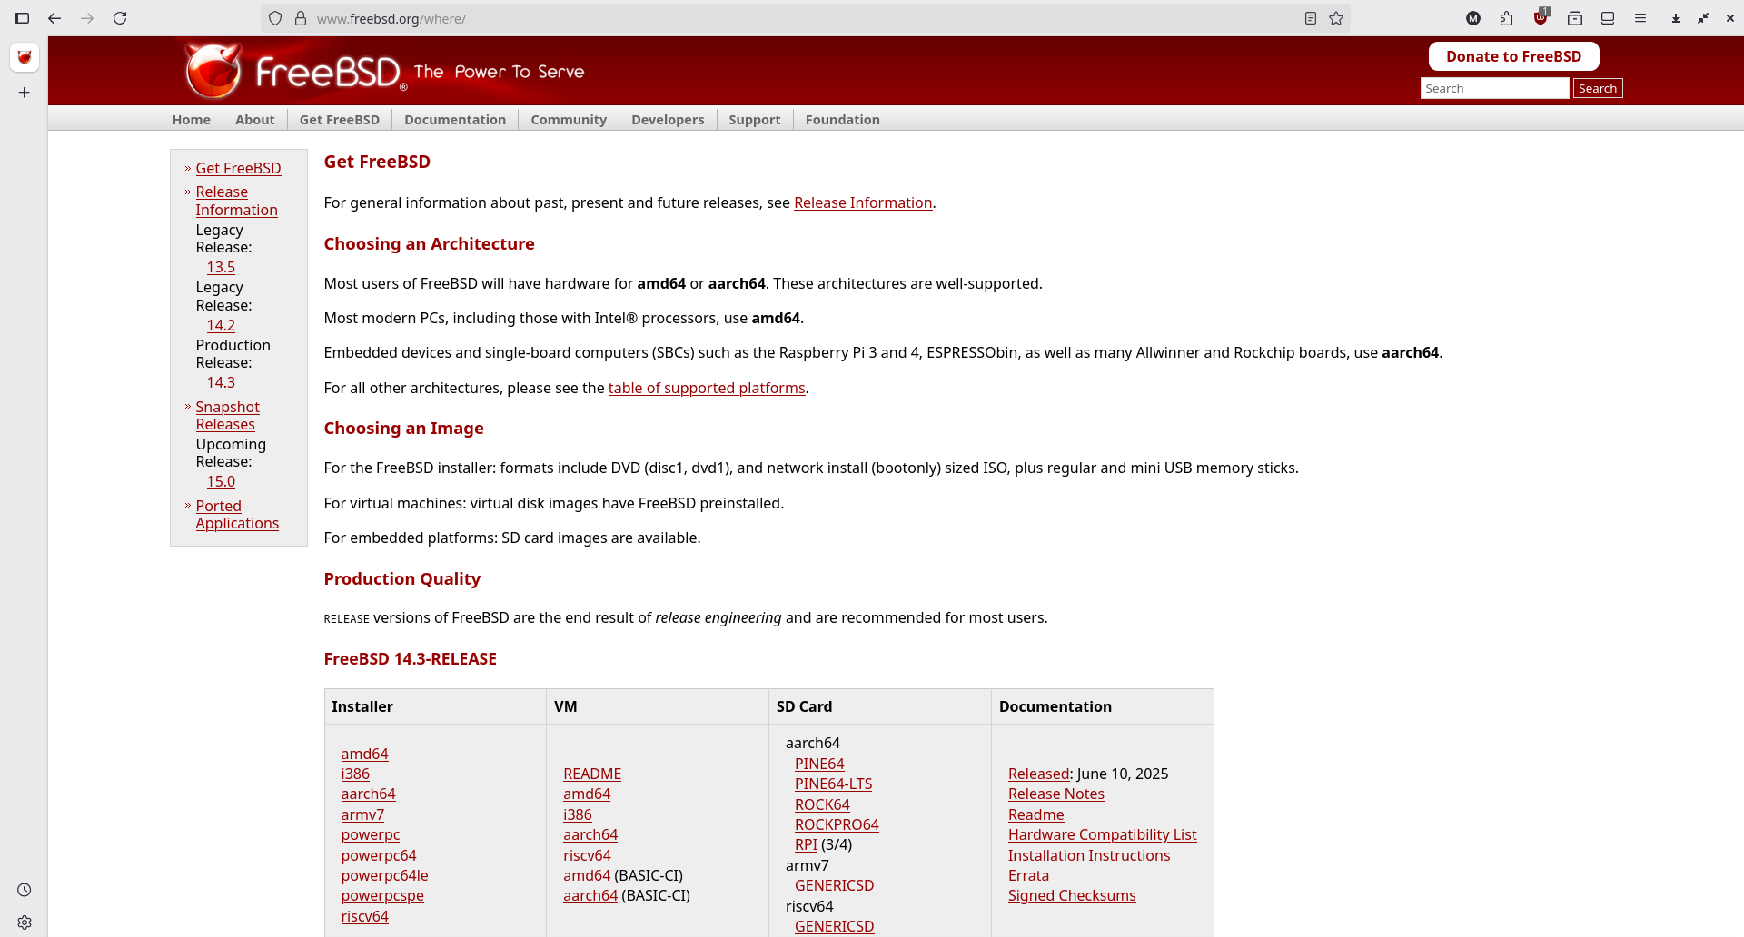Open the Foundation nav menu item
Image resolution: width=1744 pixels, height=937 pixels.
[842, 120]
